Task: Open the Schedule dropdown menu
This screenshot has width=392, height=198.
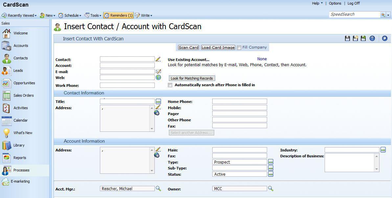Action: (70, 15)
